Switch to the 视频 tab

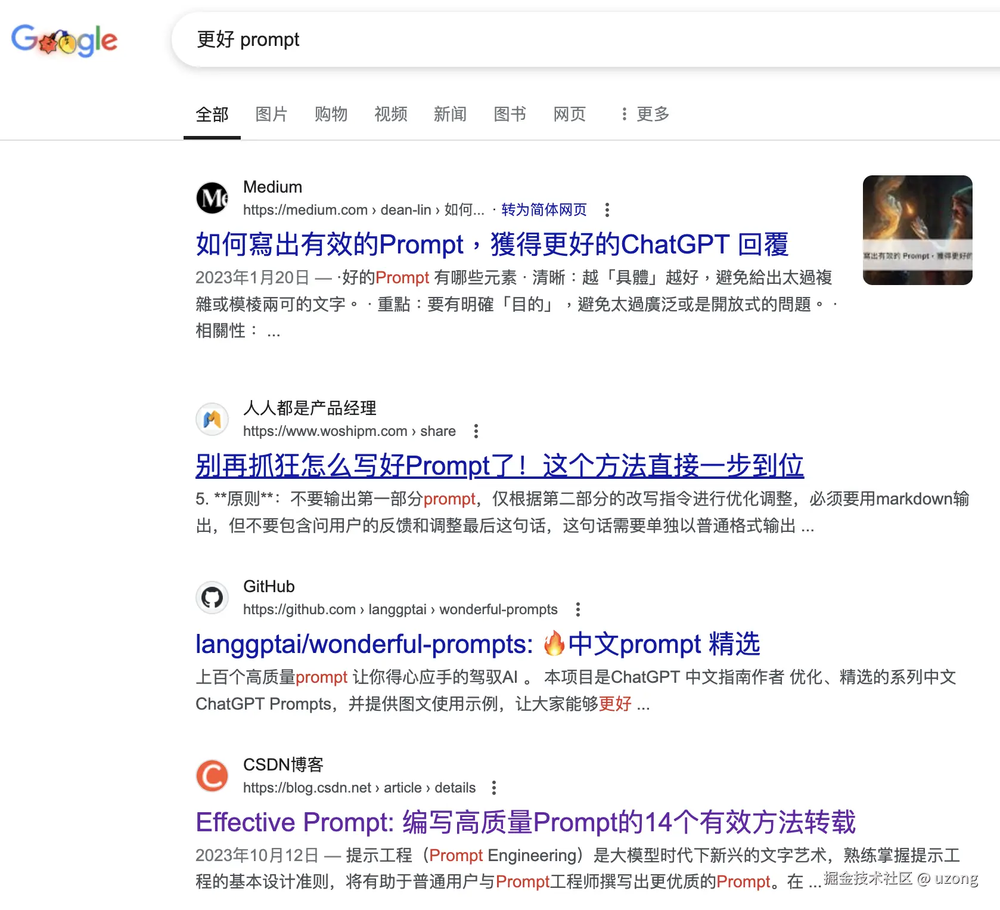(391, 114)
